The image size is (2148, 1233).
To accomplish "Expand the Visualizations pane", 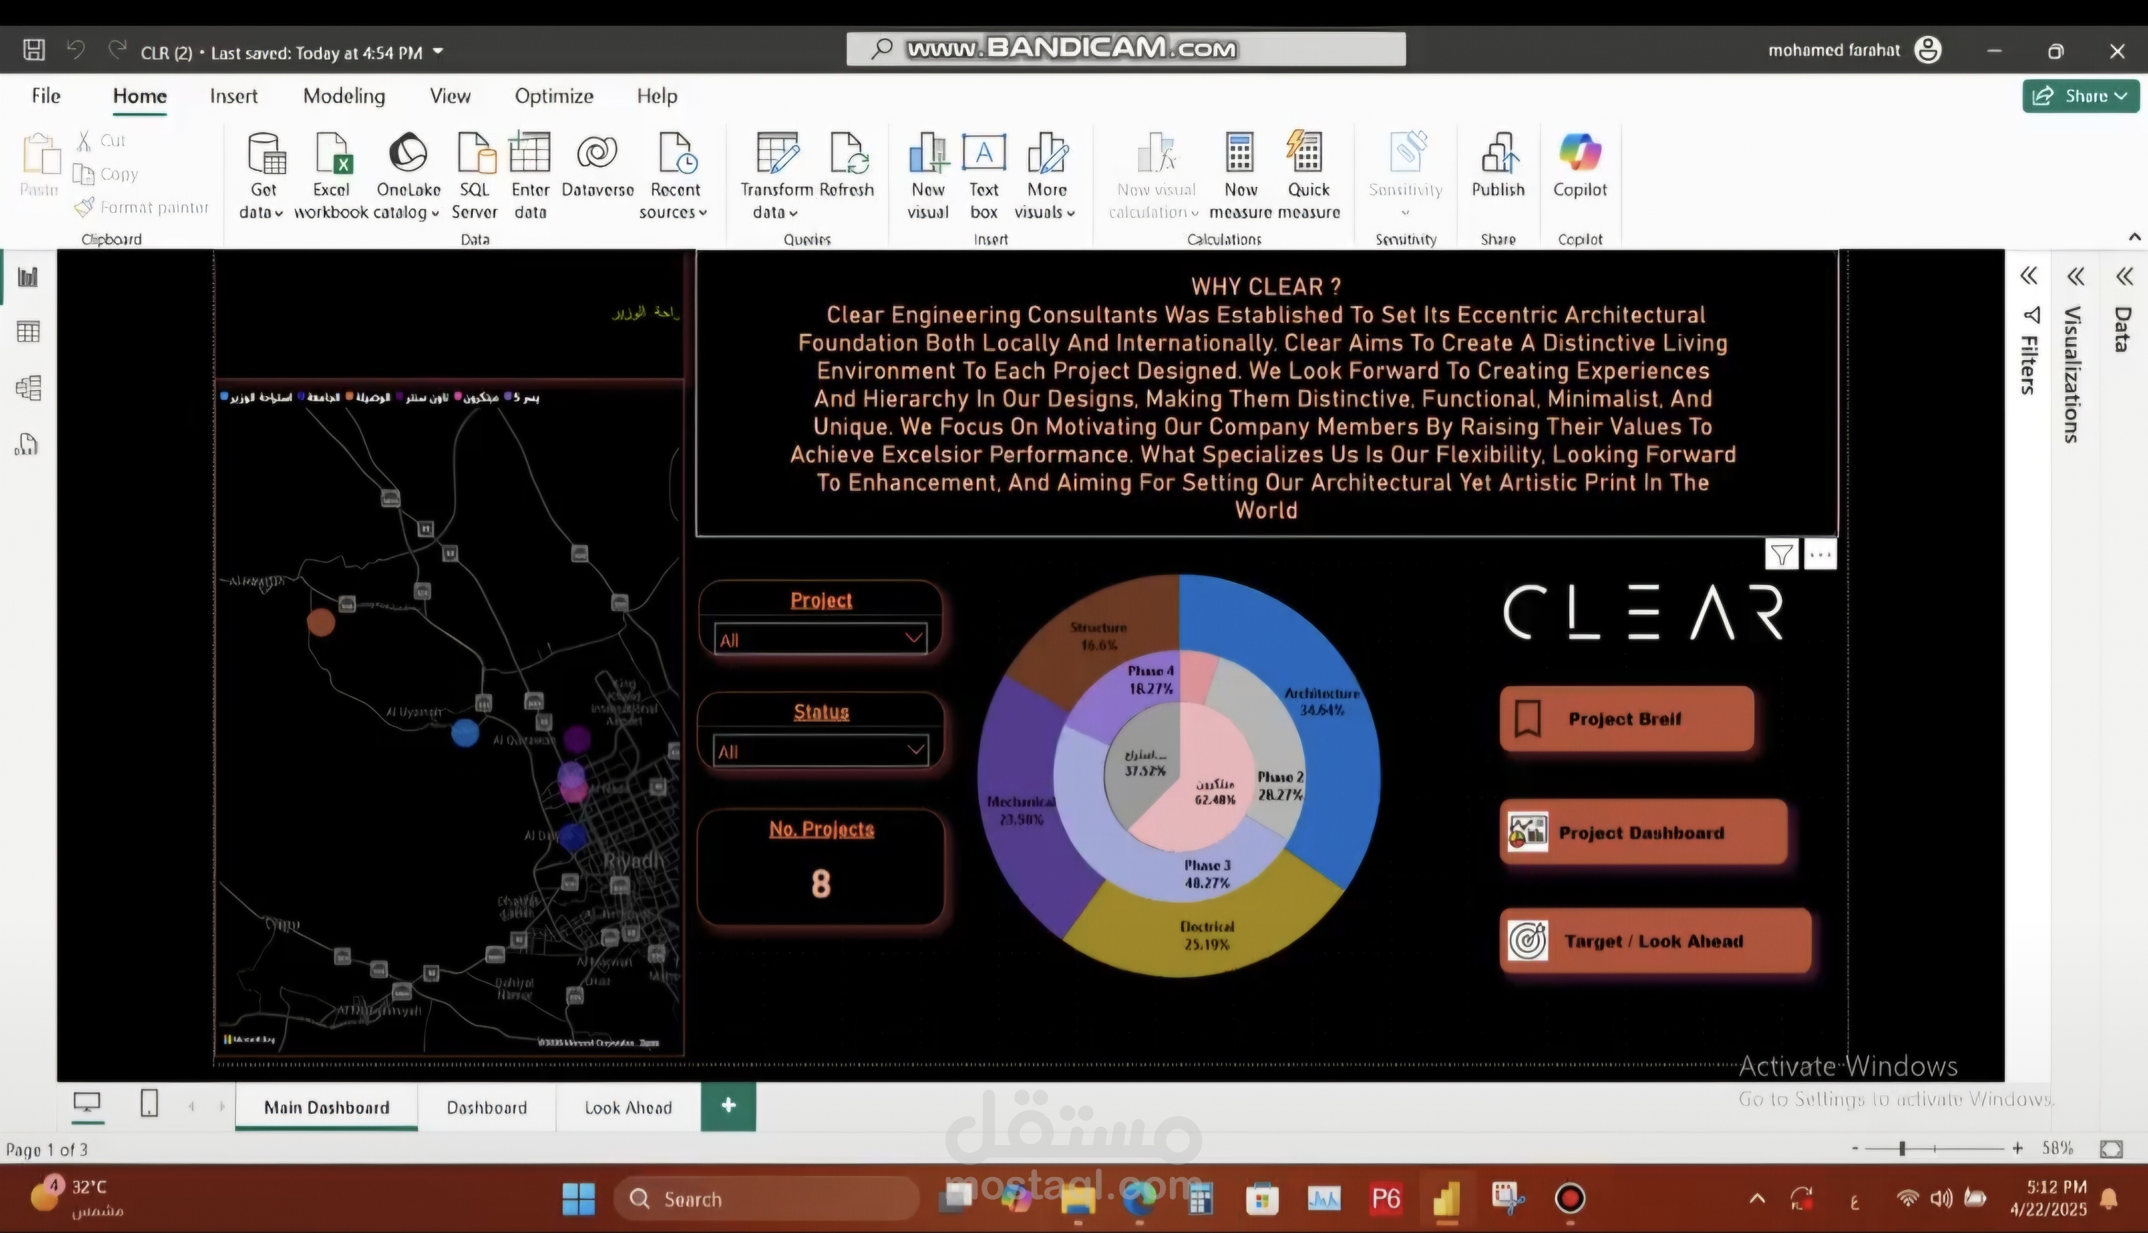I will click(x=2075, y=276).
